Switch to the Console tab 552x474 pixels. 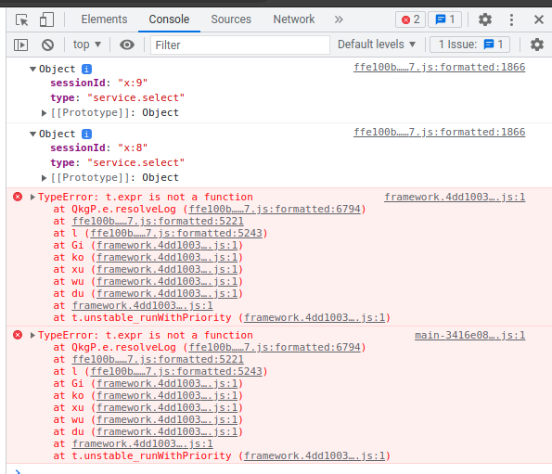coord(169,19)
